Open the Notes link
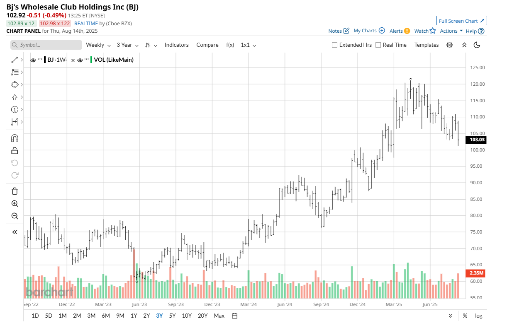This screenshot has width=507, height=328. point(335,31)
